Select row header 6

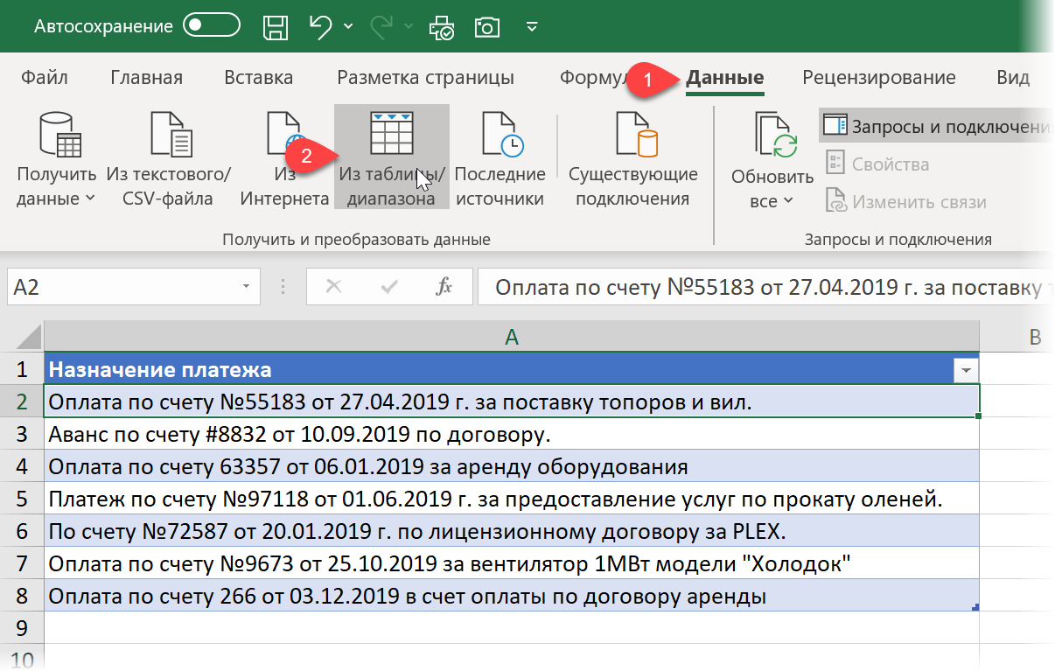pyautogui.click(x=24, y=531)
